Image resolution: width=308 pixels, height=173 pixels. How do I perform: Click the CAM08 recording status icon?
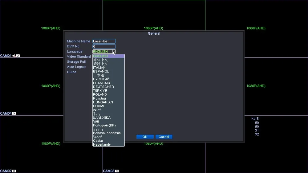tap(117, 171)
